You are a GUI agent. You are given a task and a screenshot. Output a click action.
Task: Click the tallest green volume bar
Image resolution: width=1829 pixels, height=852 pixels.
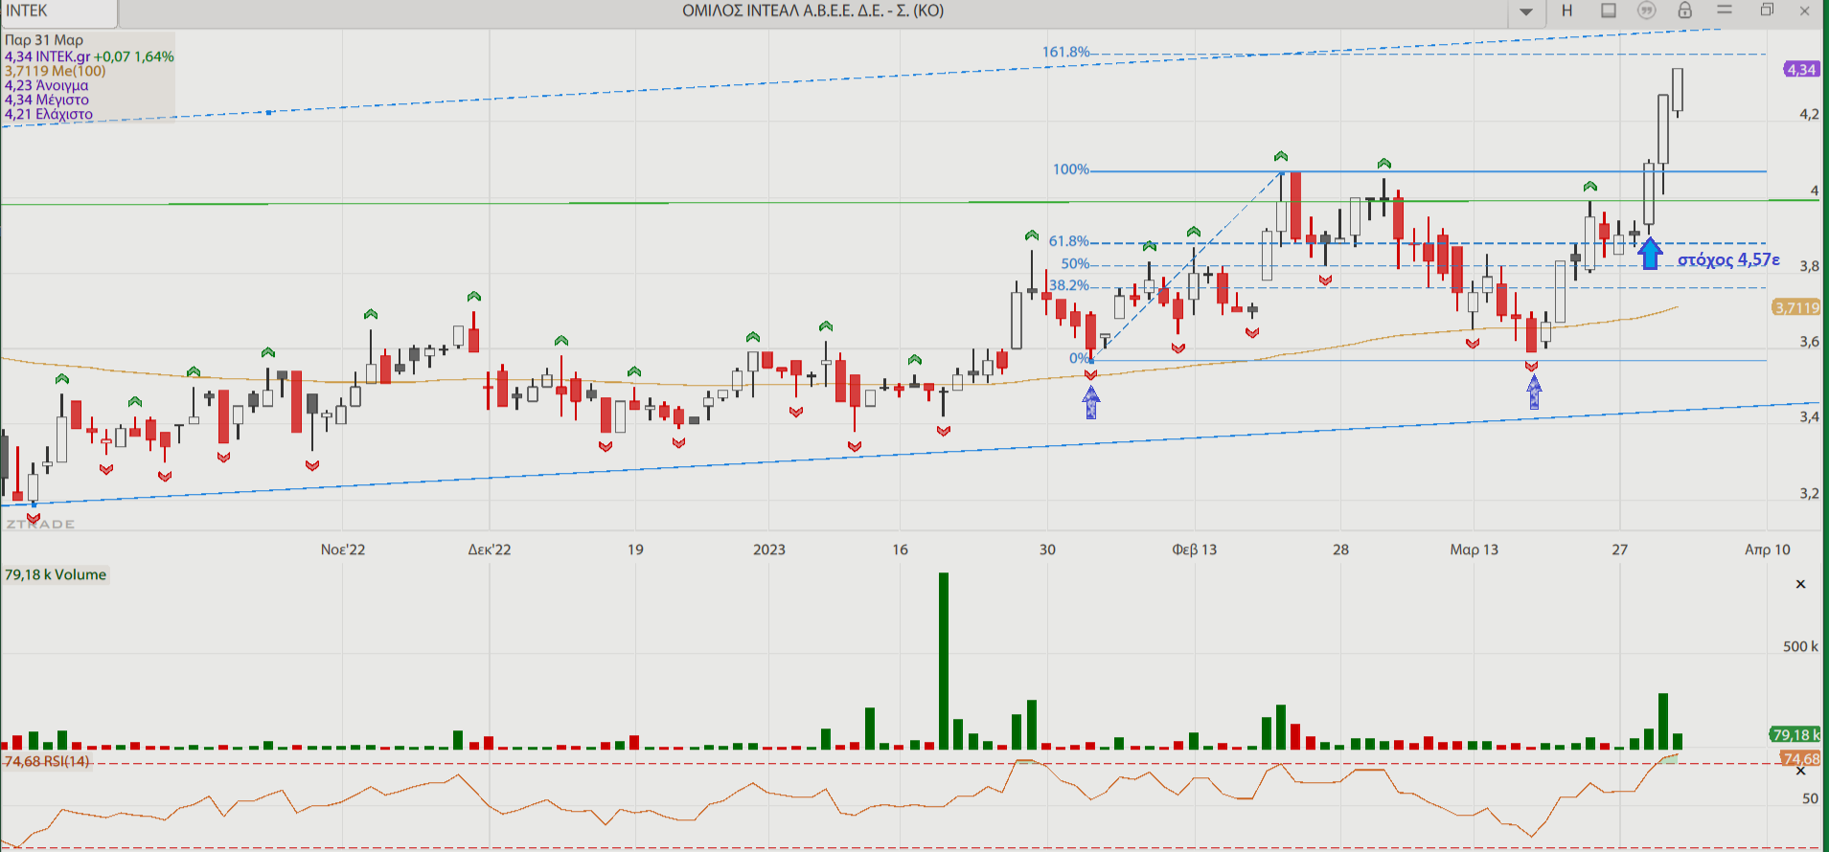(x=944, y=661)
